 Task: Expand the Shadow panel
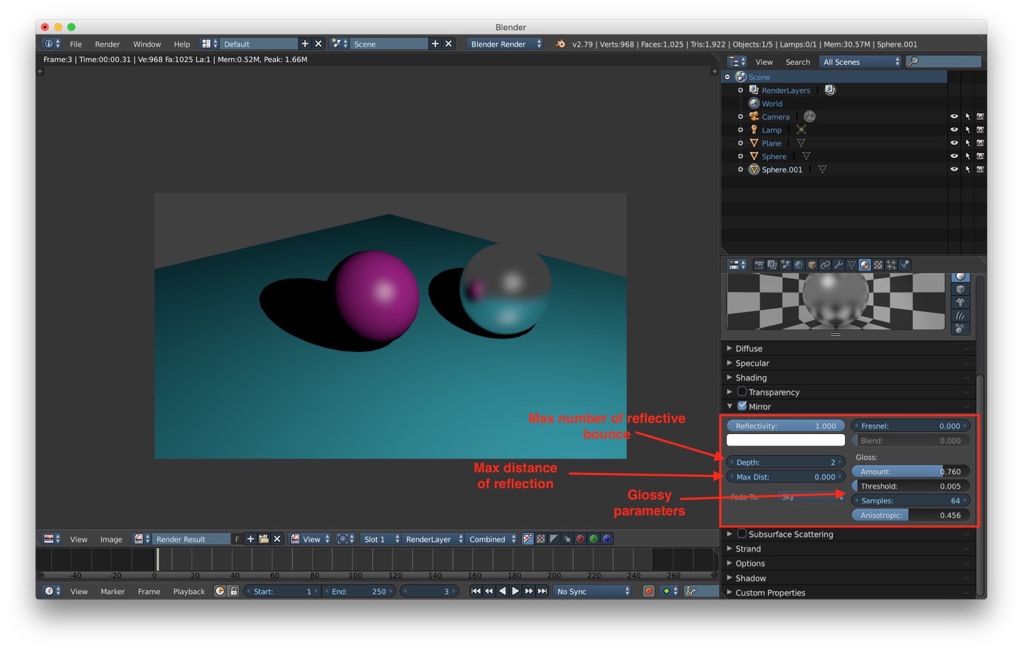848,578
